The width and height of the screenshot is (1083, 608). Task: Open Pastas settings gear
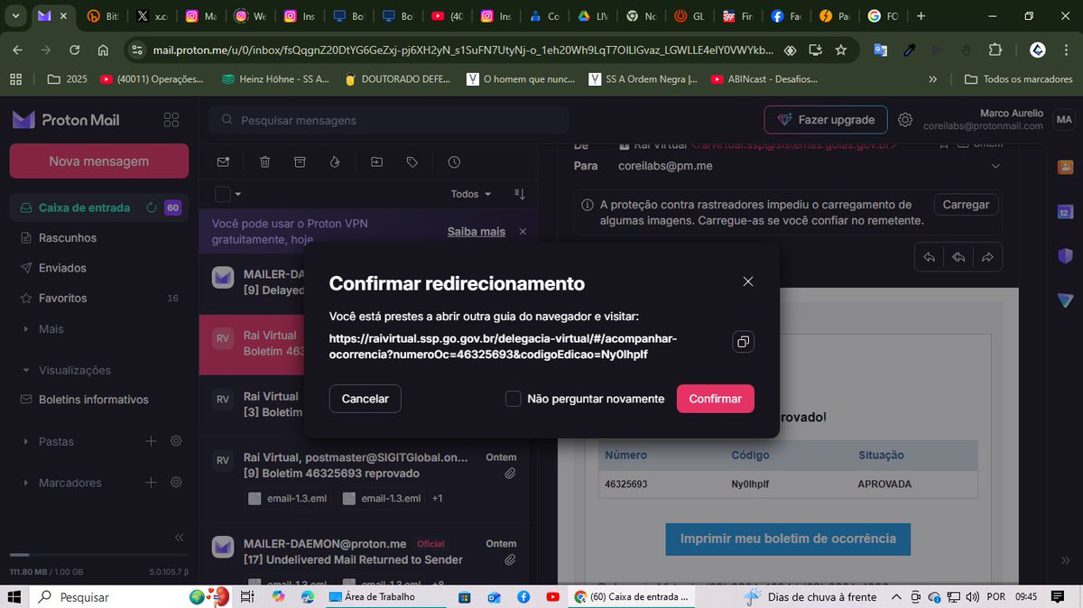click(x=176, y=441)
